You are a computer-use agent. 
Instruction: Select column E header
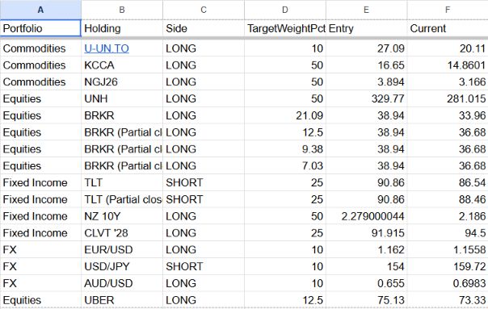tap(366, 10)
